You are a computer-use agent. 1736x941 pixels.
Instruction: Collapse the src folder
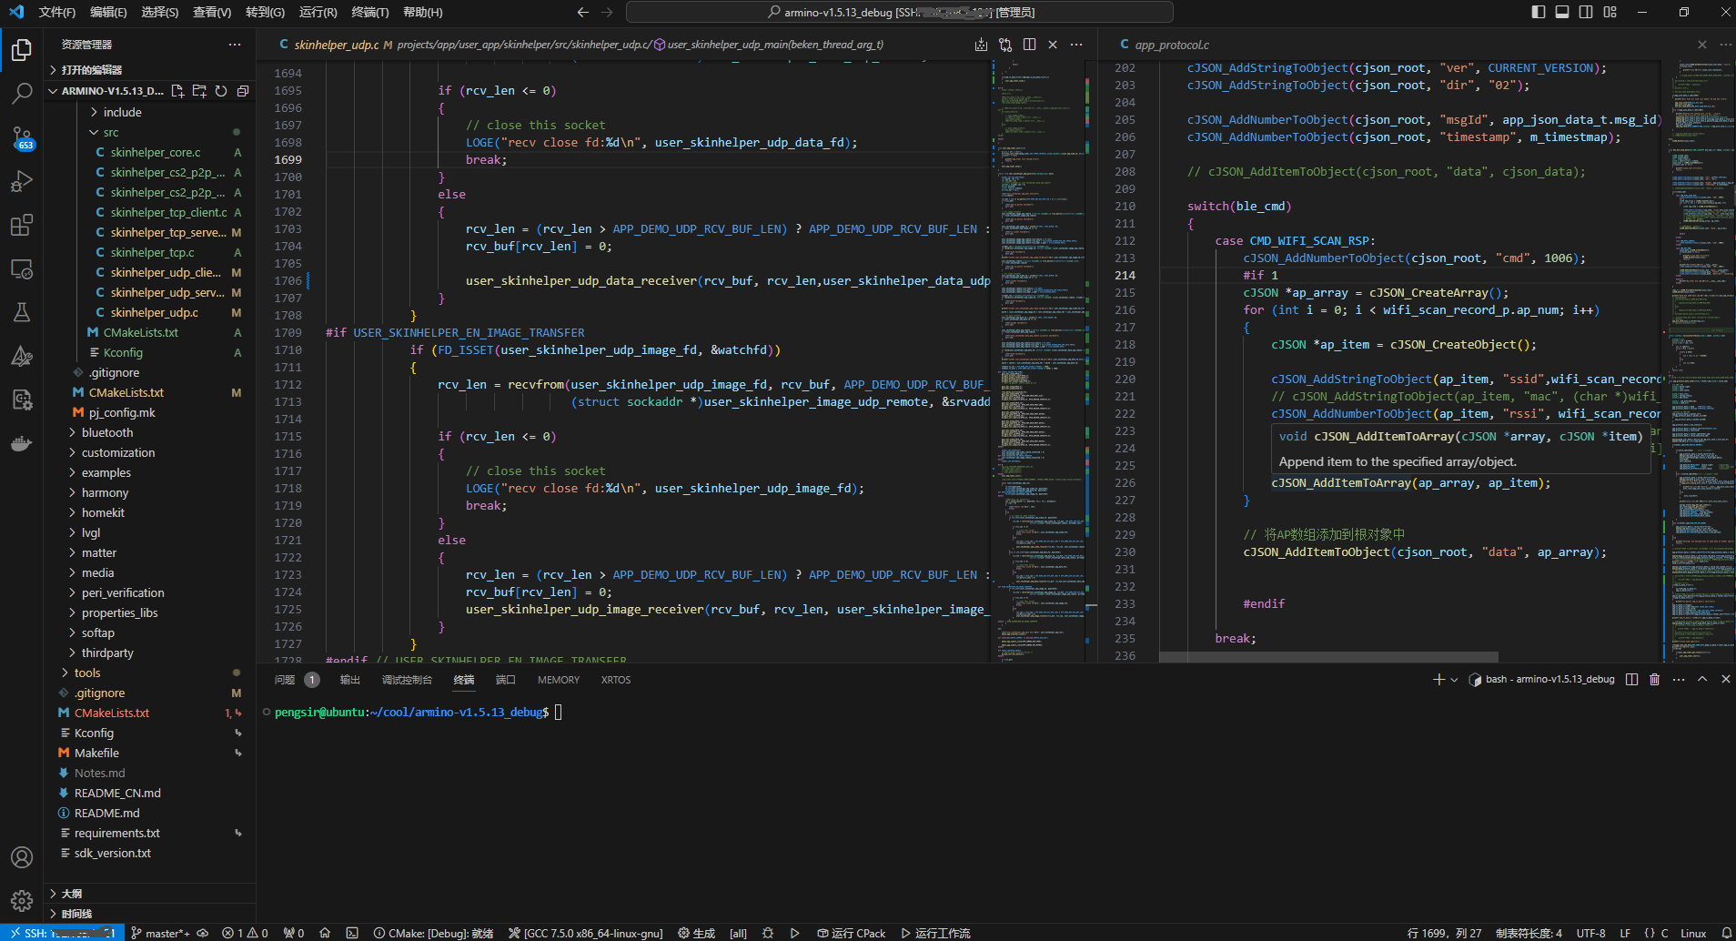coord(111,132)
